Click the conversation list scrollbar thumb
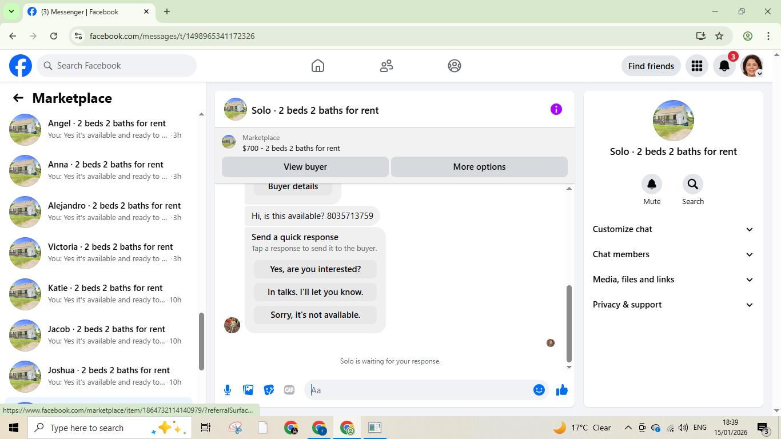The image size is (781, 439). click(201, 341)
